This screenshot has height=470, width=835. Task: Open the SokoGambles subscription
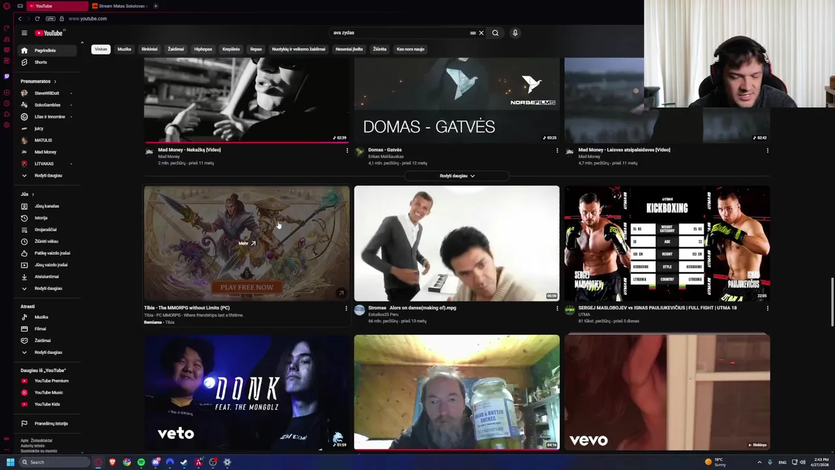(x=47, y=105)
